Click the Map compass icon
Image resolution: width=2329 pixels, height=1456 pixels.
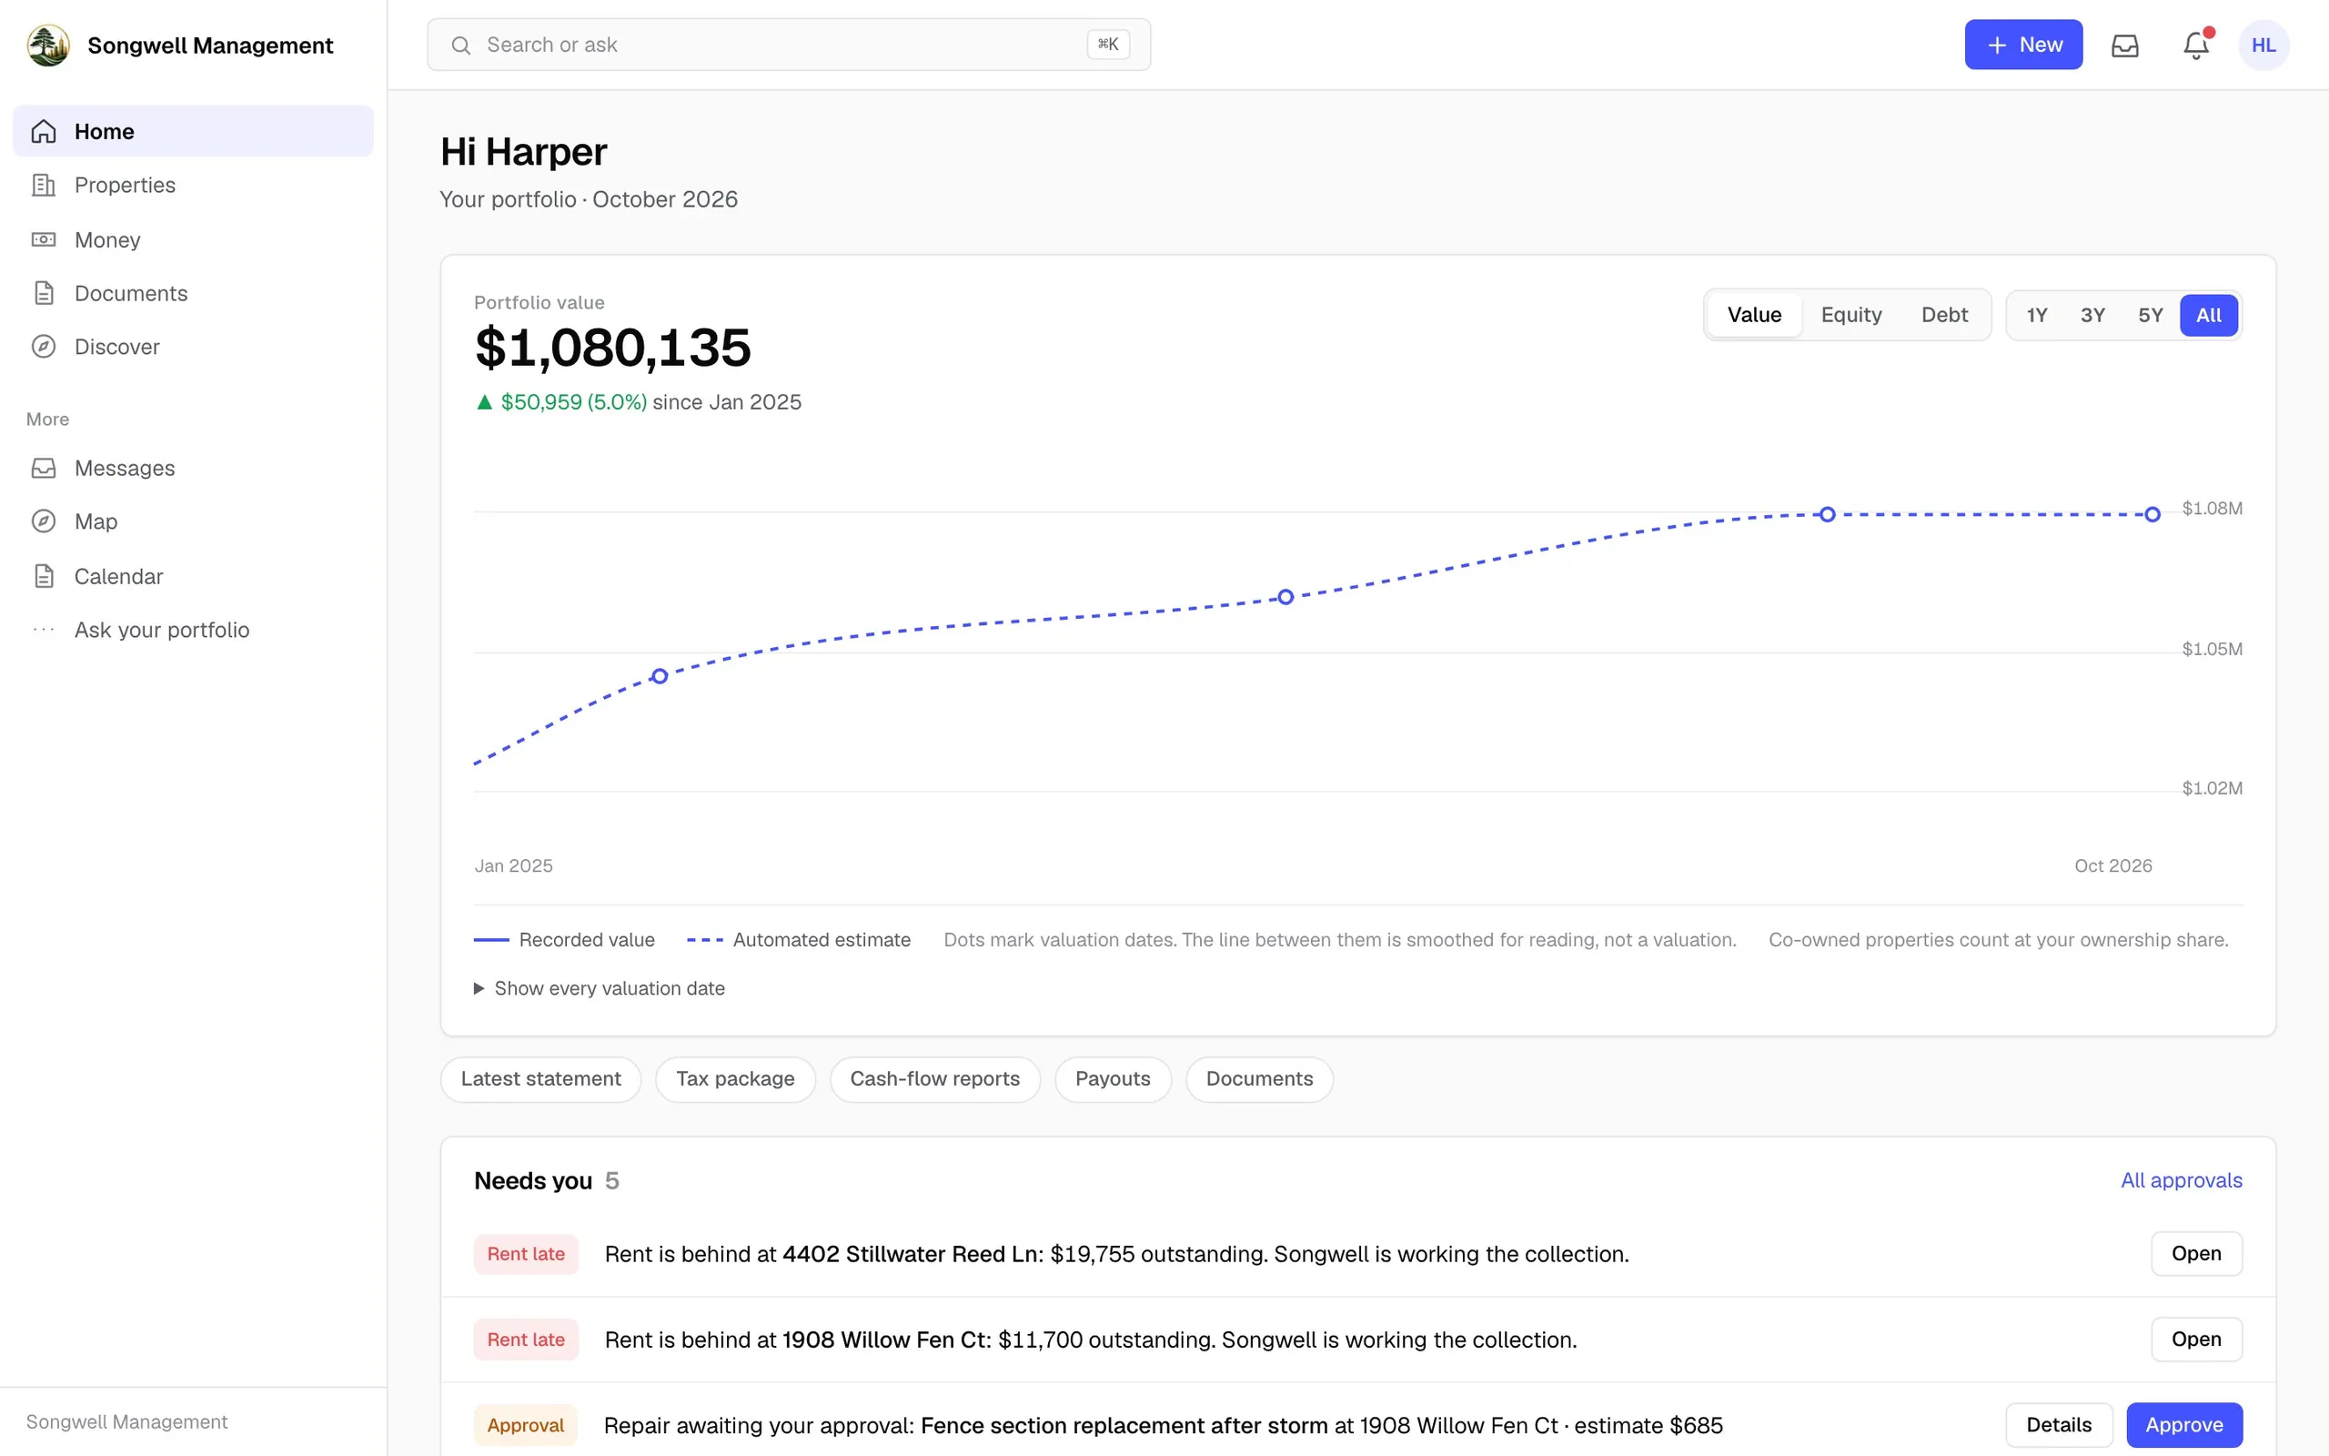[x=44, y=521]
